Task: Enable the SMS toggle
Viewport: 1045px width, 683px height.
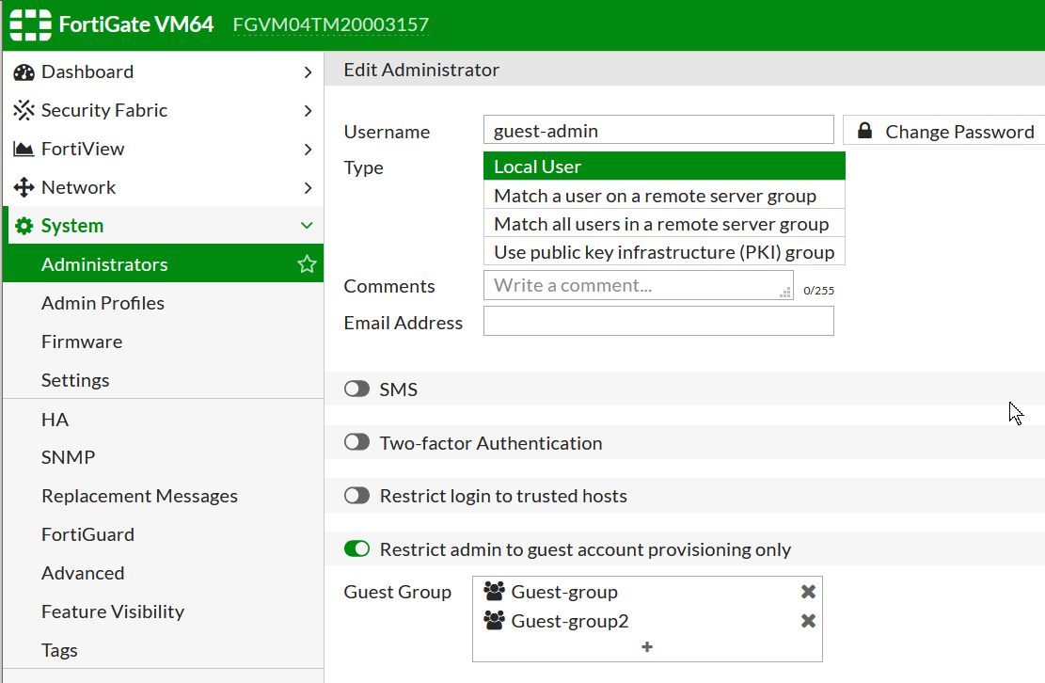Action: [x=357, y=389]
